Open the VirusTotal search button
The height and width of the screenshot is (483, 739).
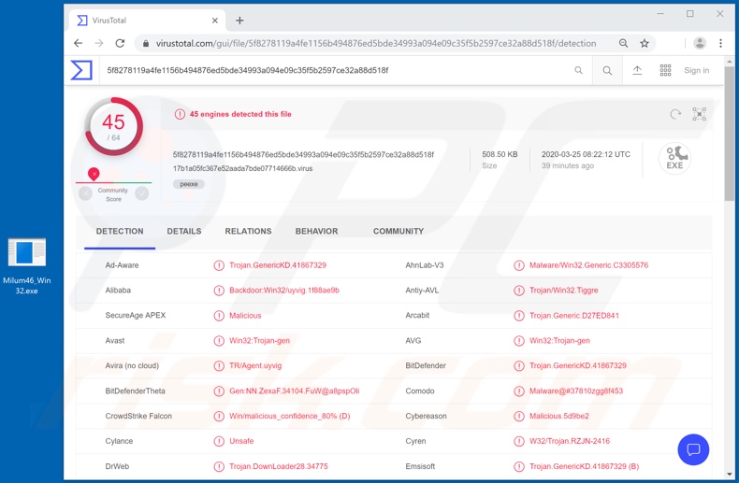pyautogui.click(x=607, y=71)
